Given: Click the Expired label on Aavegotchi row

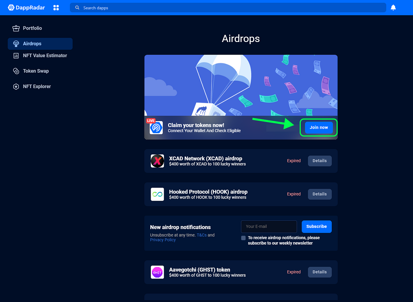Looking at the screenshot, I should click(x=294, y=272).
